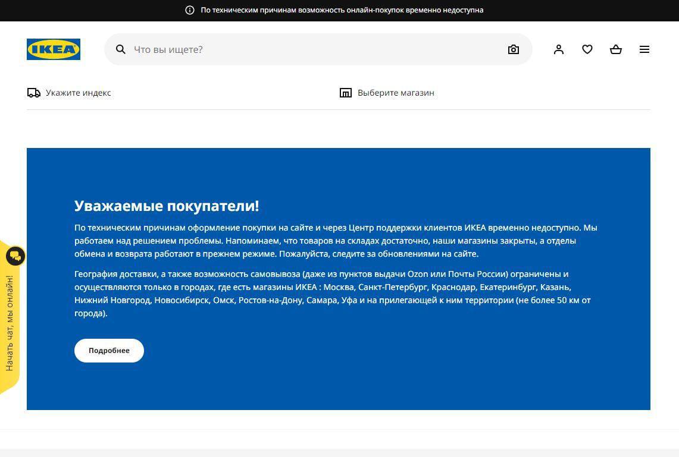The width and height of the screenshot is (679, 457).
Task: Click the magnifying glass search icon
Action: (x=120, y=49)
